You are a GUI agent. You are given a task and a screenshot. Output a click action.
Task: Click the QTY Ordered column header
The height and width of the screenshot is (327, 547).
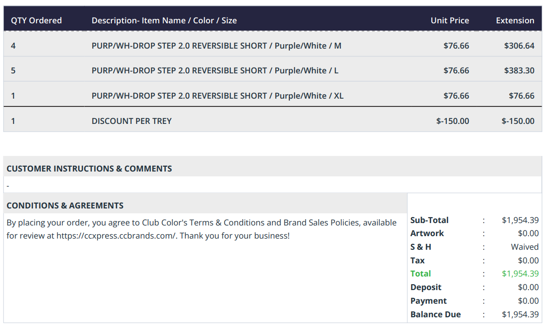point(36,20)
